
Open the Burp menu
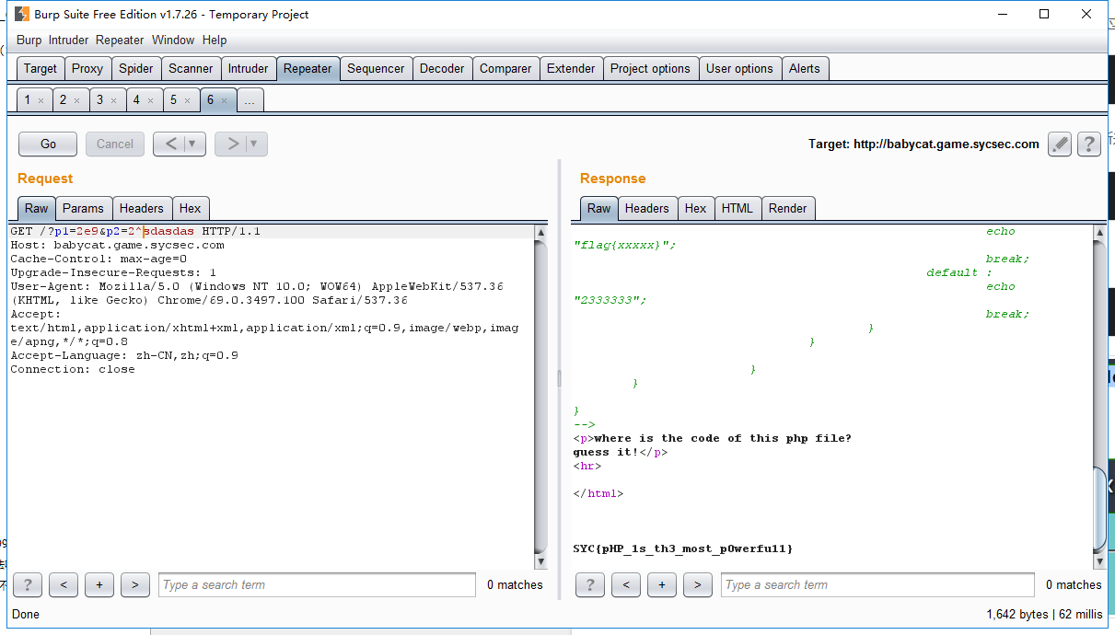[29, 40]
